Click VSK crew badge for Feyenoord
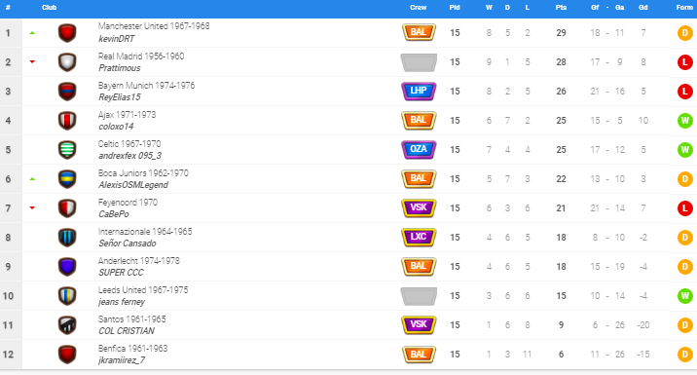697x375 pixels. (419, 207)
